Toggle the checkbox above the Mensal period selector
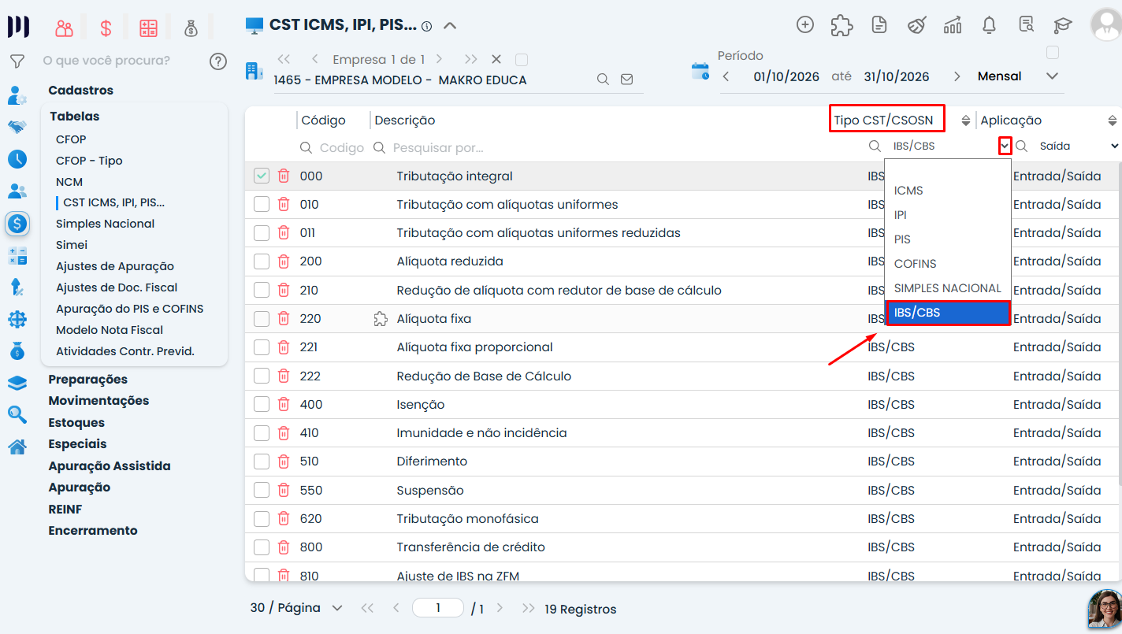Screen dimensions: 1122x634 click(x=1052, y=53)
